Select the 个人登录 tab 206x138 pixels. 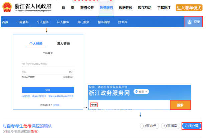(36, 44)
